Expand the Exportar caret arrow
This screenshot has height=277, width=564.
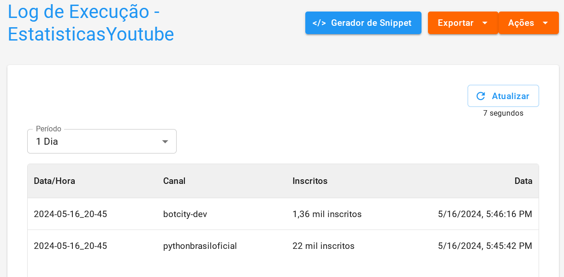(485, 23)
